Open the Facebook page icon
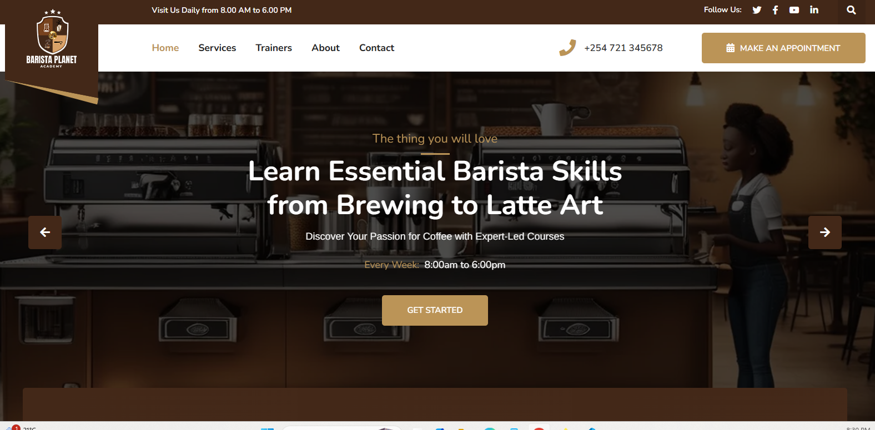The height and width of the screenshot is (430, 875). point(775,10)
